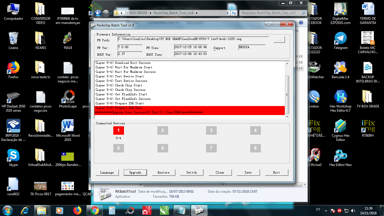This screenshot has width=384, height=216.
Task: Browse firmware with the '...' button
Action: tap(279, 40)
